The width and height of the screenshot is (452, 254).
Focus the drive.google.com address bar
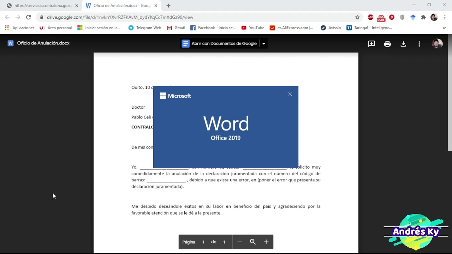[x=200, y=17]
